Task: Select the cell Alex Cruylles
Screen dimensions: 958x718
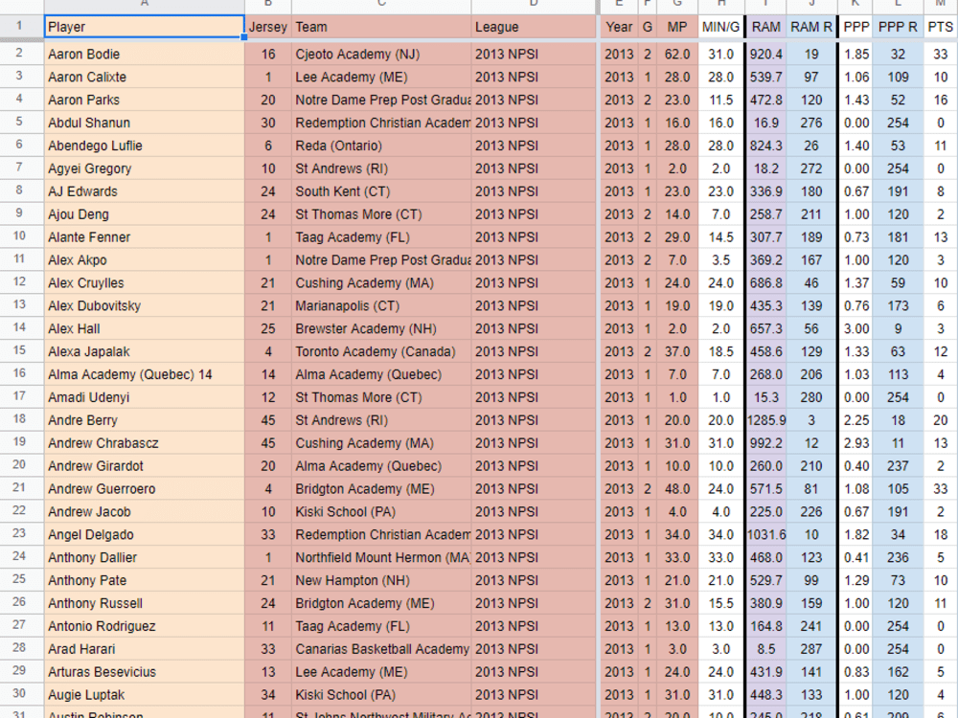Action: click(145, 282)
